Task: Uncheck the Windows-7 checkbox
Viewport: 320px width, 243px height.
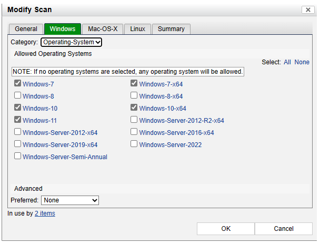Action: click(x=18, y=84)
